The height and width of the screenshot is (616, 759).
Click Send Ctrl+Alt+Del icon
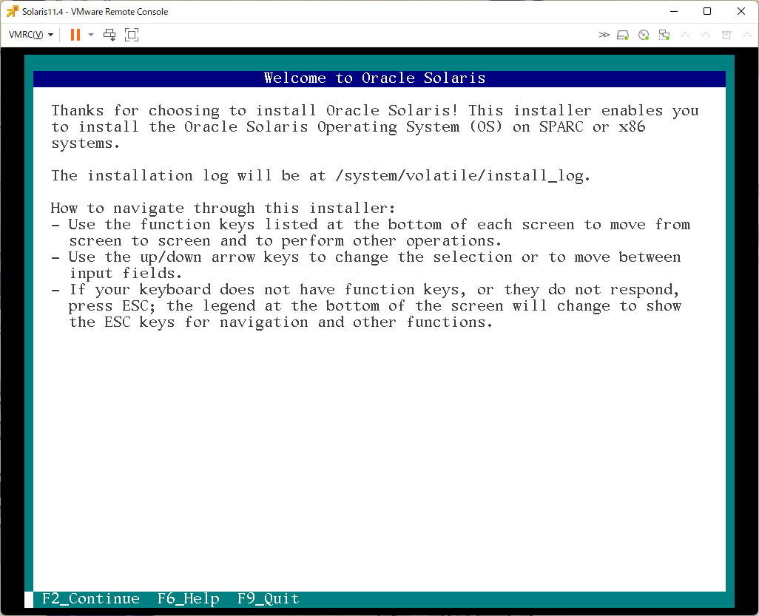110,35
